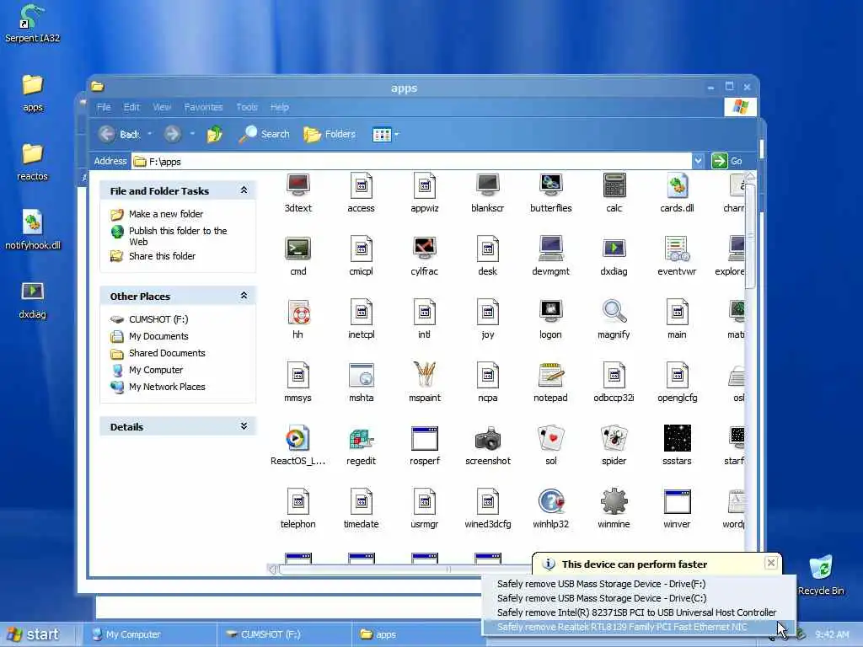Screen dimensions: 863x647
Task: Click the Go button beside address bar
Action: pos(728,161)
